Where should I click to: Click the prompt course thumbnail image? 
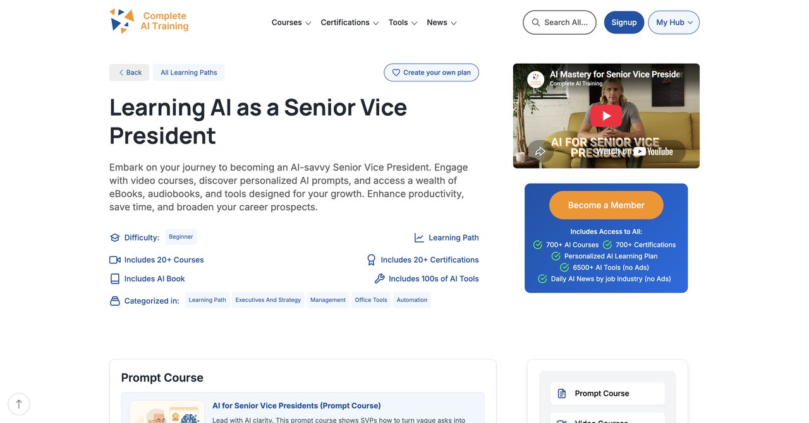point(167,412)
